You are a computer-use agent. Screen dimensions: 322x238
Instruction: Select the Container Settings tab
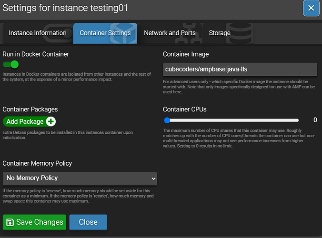click(105, 33)
